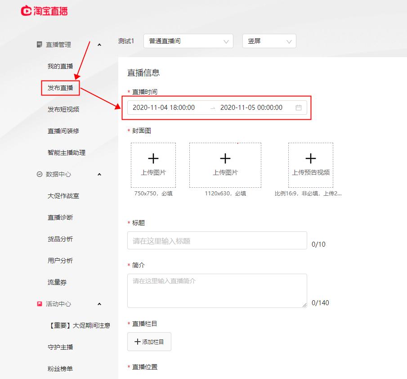Collapse the 活动中心 section
The image size is (407, 379).
[x=99, y=304]
